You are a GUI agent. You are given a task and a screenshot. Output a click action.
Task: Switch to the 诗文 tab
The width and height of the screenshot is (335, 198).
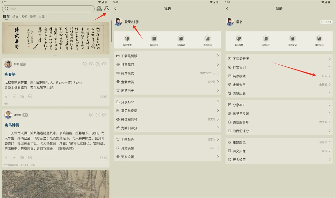tap(15, 17)
